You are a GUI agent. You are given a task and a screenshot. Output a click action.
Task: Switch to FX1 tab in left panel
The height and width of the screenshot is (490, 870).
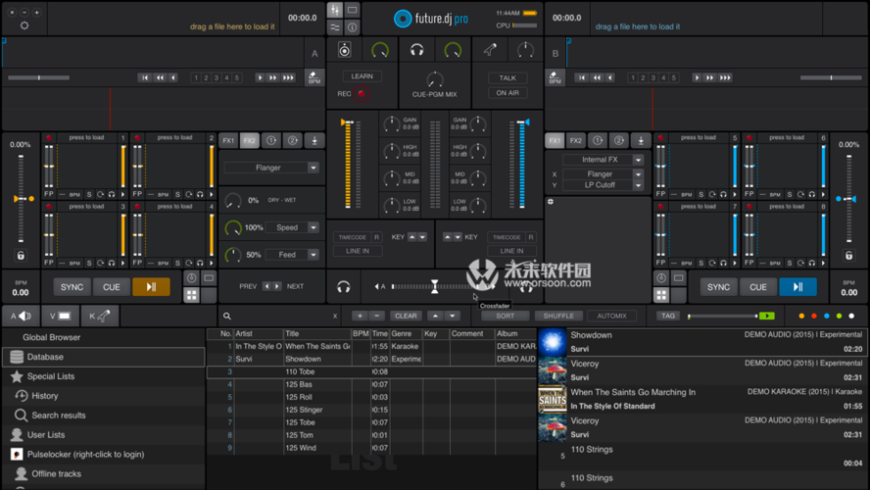click(x=228, y=140)
